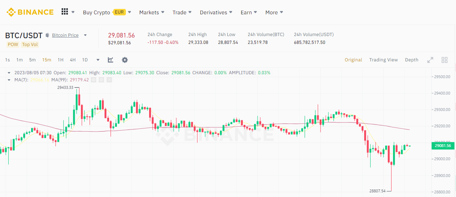The width and height of the screenshot is (456, 197).
Task: Open chart settings gear icon
Action: click(x=125, y=60)
